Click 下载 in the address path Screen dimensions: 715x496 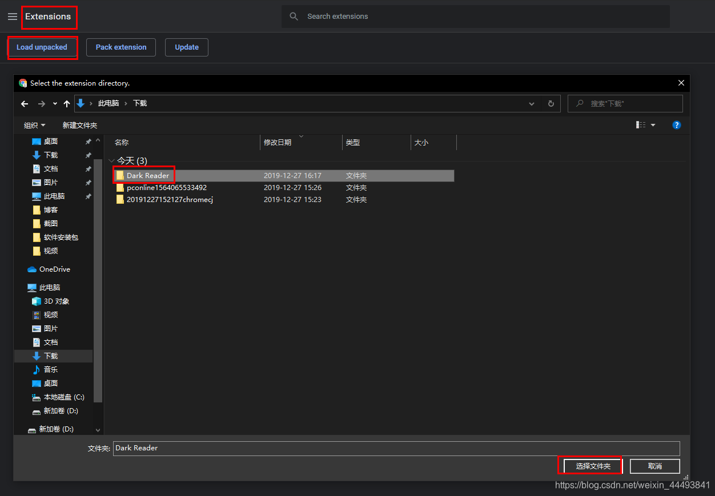point(140,103)
